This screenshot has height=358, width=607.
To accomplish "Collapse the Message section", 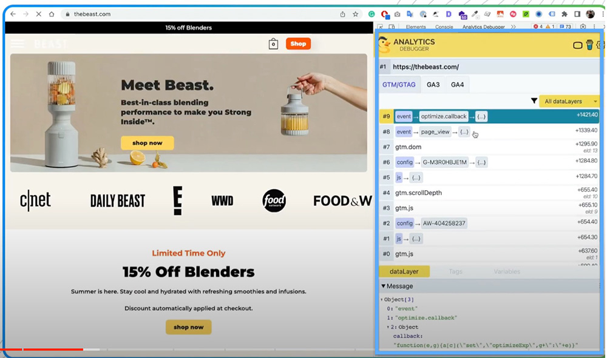I will [383, 286].
